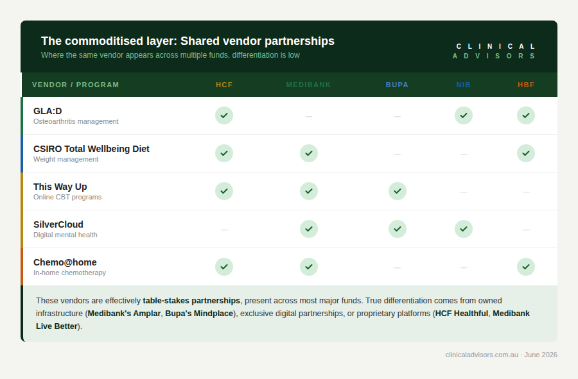Click the HCF checkmark in GLA:D row
The height and width of the screenshot is (379, 578).
(x=224, y=115)
